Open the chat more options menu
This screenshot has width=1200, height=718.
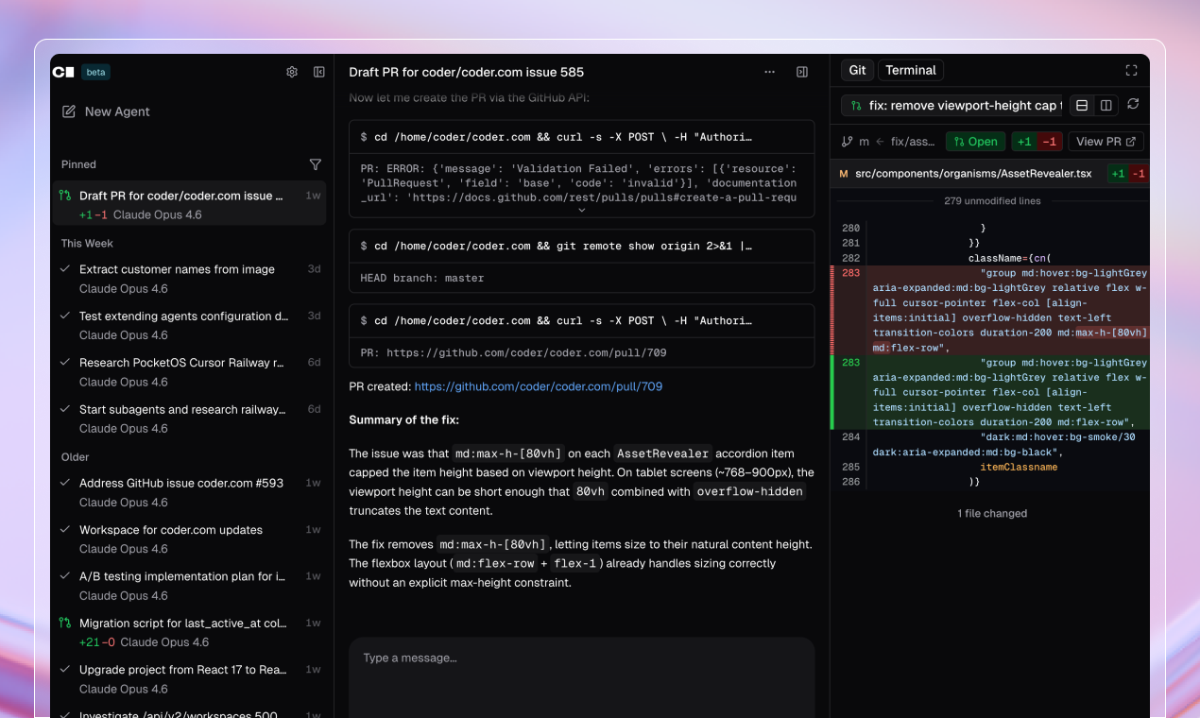click(x=769, y=72)
